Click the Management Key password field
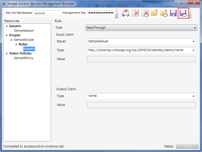Screen dimensions: 202x152 click(101, 13)
